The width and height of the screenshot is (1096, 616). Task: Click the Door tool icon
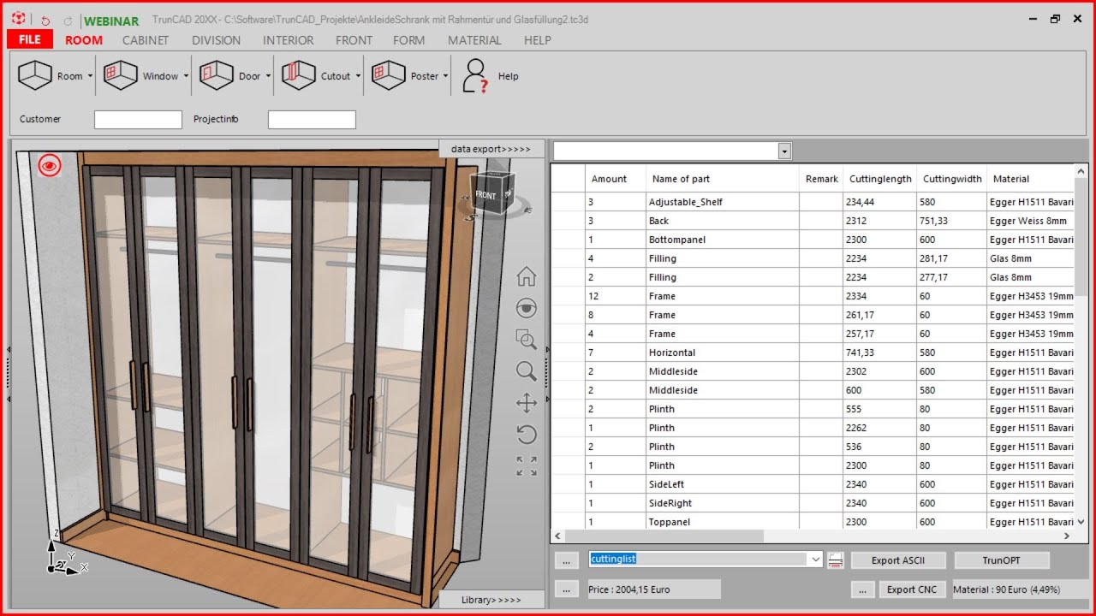217,75
